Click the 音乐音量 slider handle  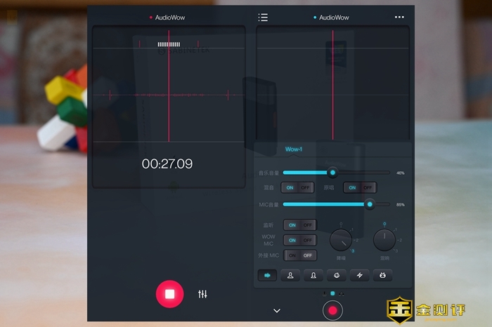[x=332, y=172]
